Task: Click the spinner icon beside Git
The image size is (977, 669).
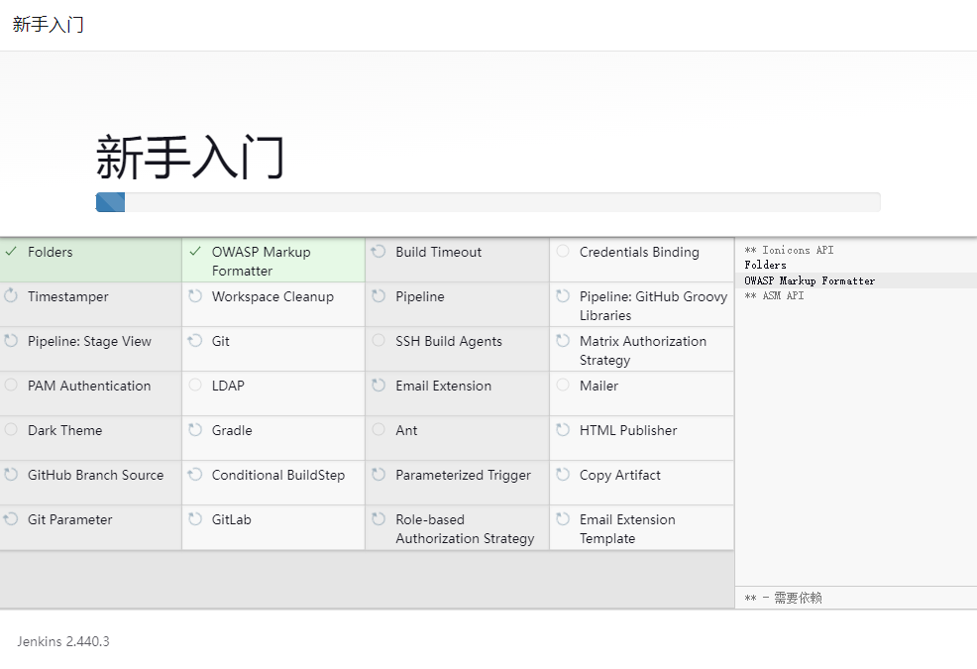Action: coord(195,341)
